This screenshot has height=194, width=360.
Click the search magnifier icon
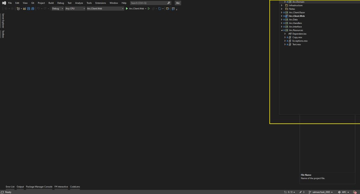[x=169, y=3]
